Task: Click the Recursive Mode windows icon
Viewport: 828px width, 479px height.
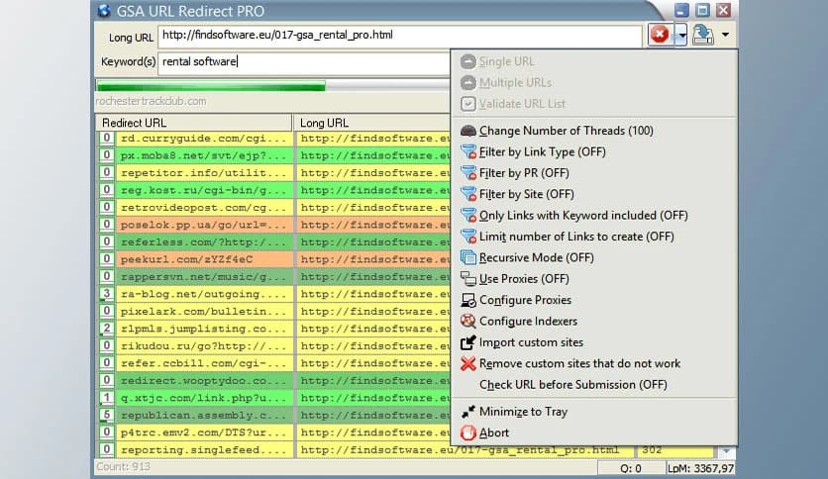Action: pos(467,257)
